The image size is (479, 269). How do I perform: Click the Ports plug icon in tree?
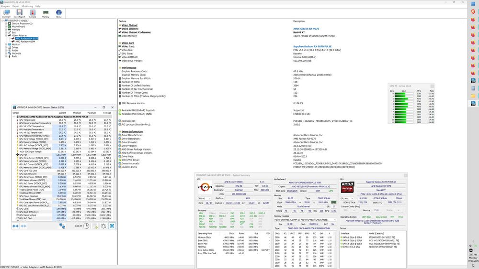[x=10, y=56]
